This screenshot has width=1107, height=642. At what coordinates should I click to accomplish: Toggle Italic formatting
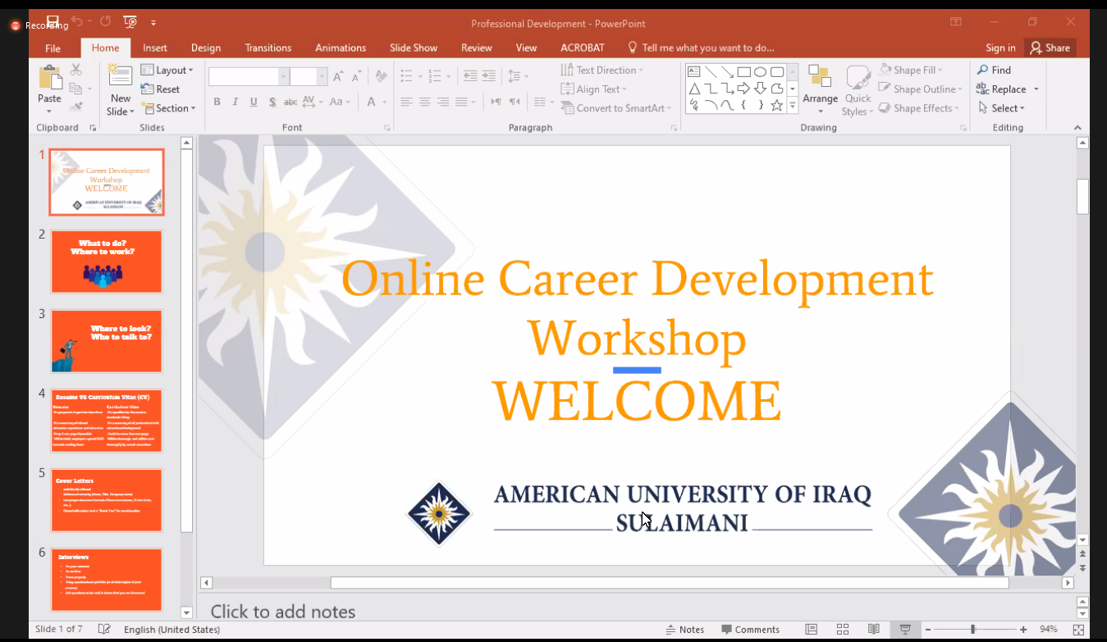click(235, 102)
